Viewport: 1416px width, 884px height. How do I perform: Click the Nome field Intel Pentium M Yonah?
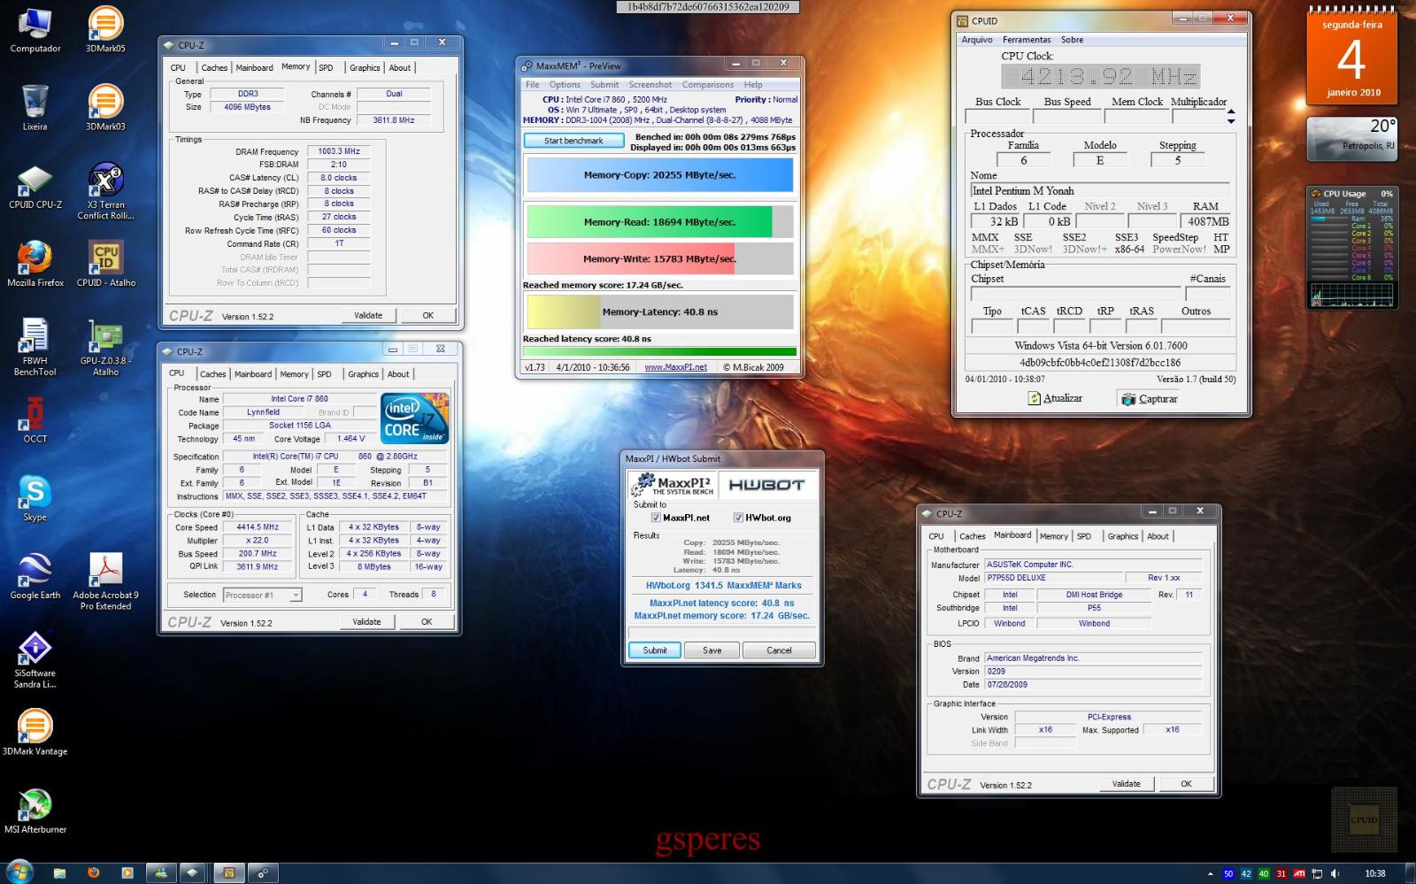click(x=1100, y=190)
